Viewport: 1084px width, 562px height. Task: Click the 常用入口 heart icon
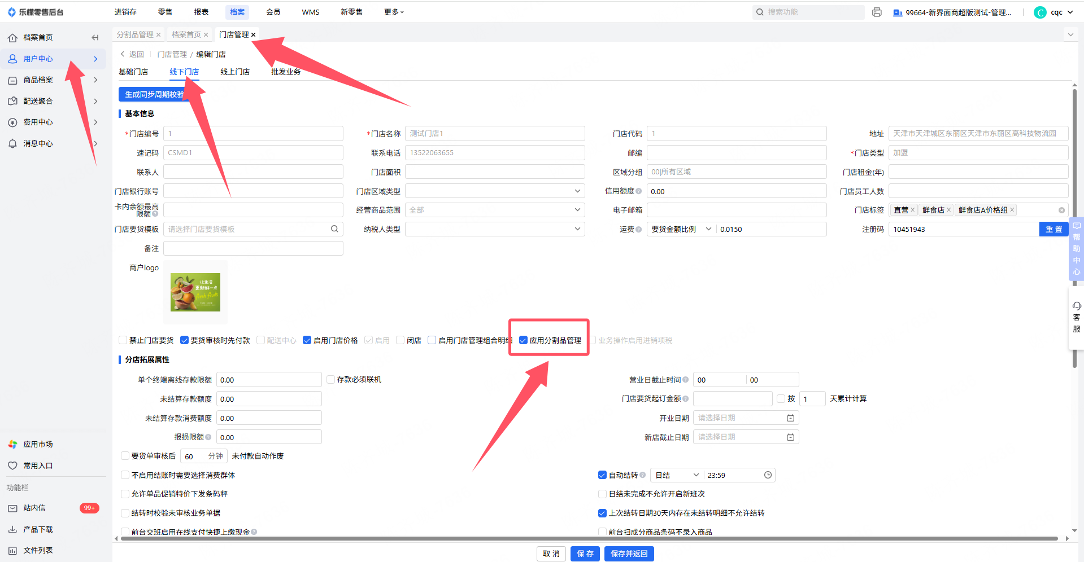[12, 466]
